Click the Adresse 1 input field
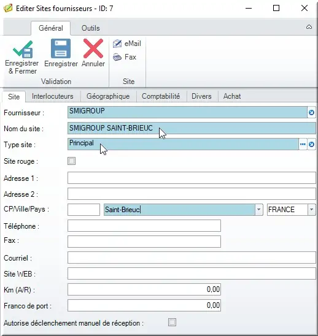Screen dimensions: 318x336 tap(192, 178)
